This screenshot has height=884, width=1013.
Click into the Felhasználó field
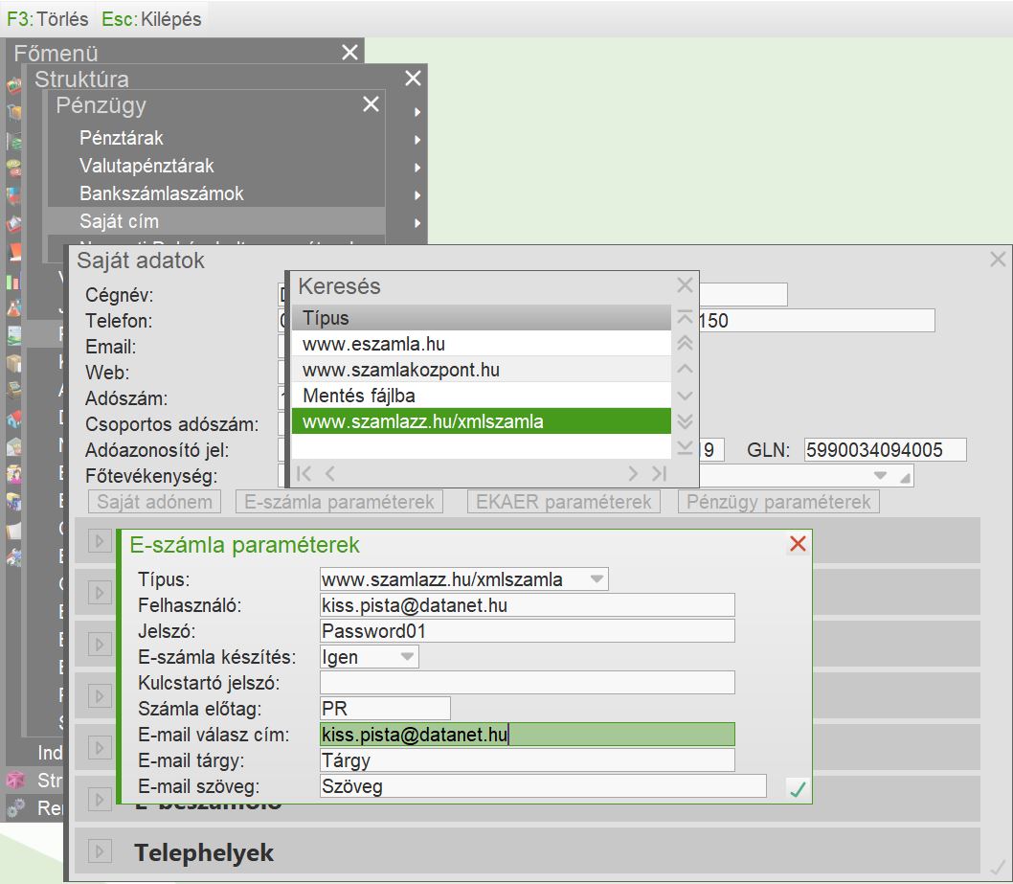pyautogui.click(x=528, y=605)
